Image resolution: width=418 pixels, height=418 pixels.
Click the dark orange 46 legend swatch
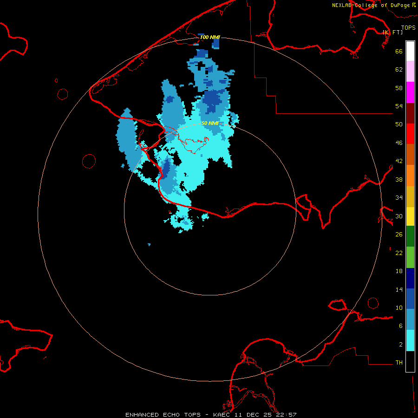pos(410,154)
